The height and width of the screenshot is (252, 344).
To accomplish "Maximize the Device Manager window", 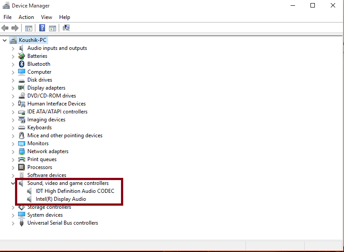I will (313, 5).
